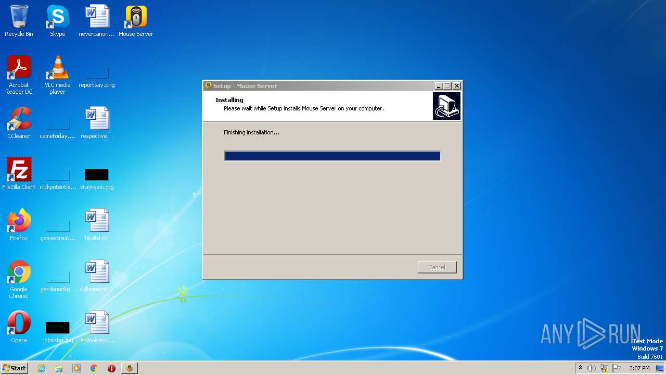Image resolution: width=666 pixels, height=375 pixels.
Task: Open the network status tray icon
Action: pos(604,368)
